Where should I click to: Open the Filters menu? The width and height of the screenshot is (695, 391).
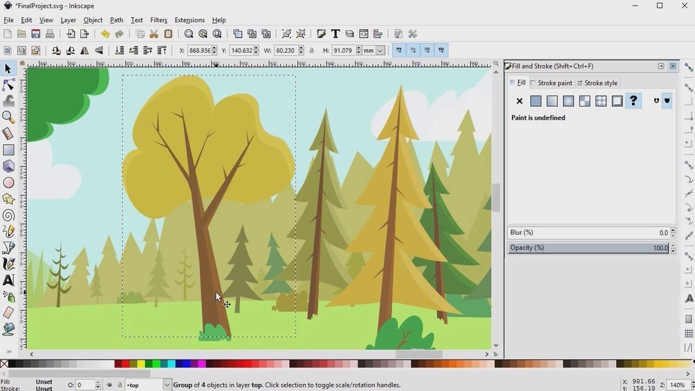coord(158,20)
